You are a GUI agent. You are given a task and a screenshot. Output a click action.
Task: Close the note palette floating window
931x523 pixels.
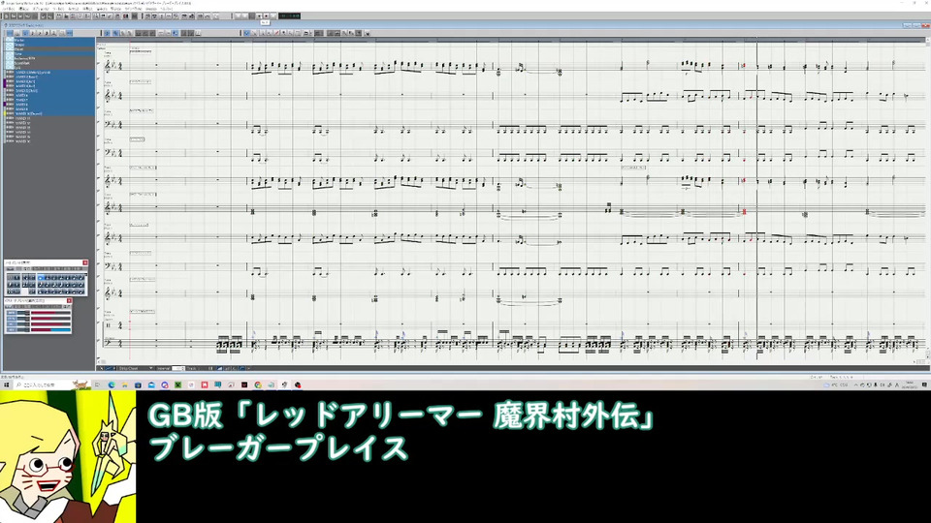[85, 262]
